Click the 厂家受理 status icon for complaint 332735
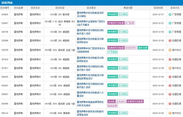The height and width of the screenshot is (117, 183). click(170, 32)
